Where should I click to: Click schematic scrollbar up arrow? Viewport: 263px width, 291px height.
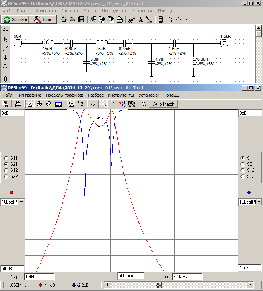point(258,28)
